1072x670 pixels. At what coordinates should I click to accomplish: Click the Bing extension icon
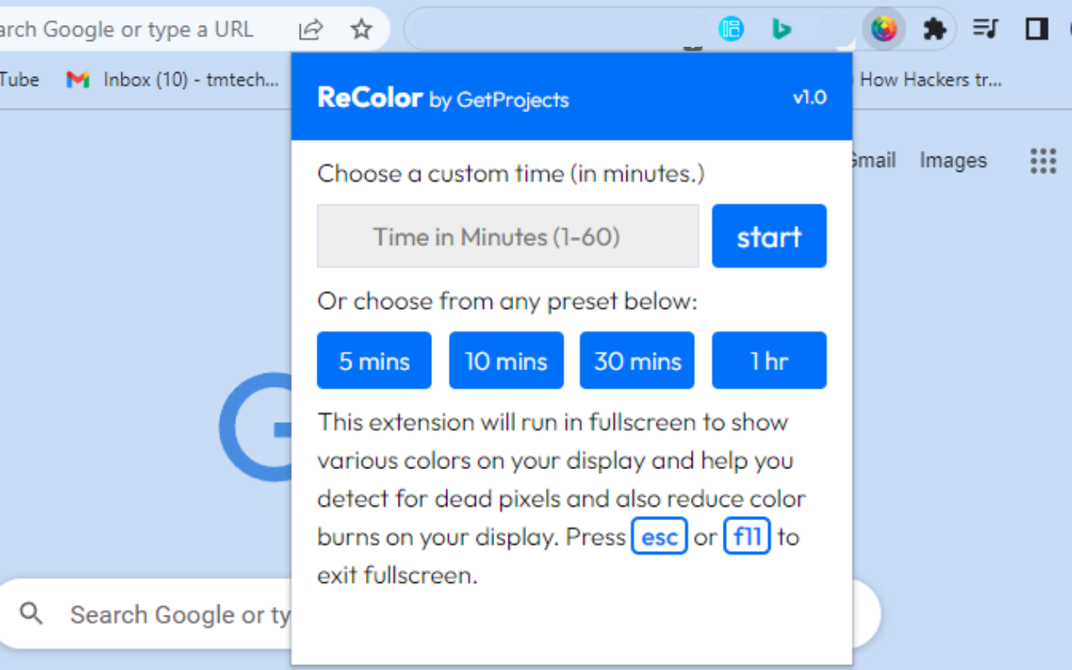[781, 29]
